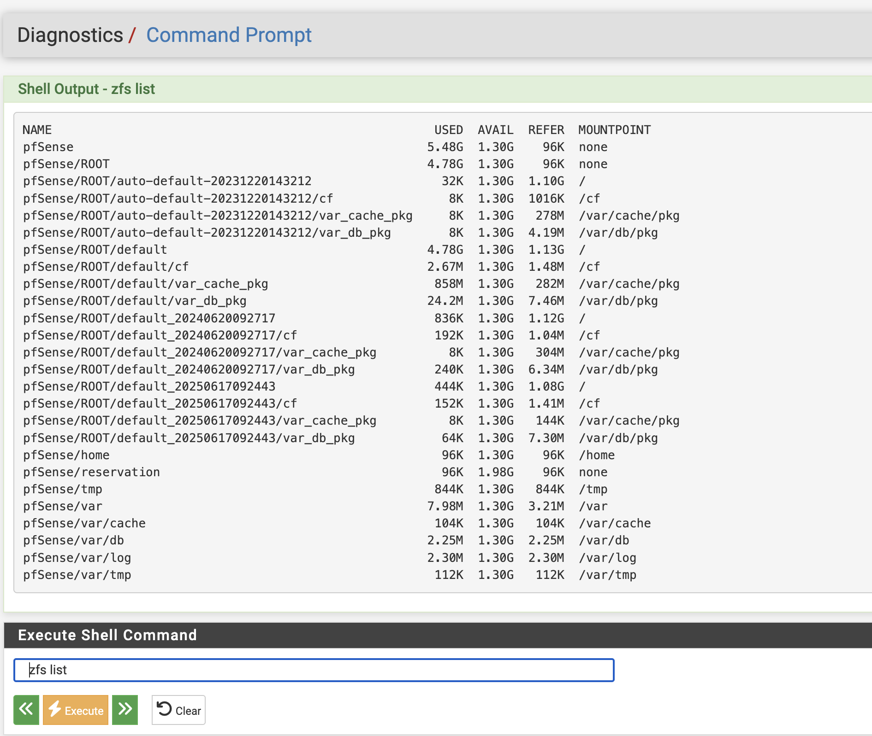This screenshot has height=736, width=872.
Task: Select the USED column header
Action: [449, 130]
